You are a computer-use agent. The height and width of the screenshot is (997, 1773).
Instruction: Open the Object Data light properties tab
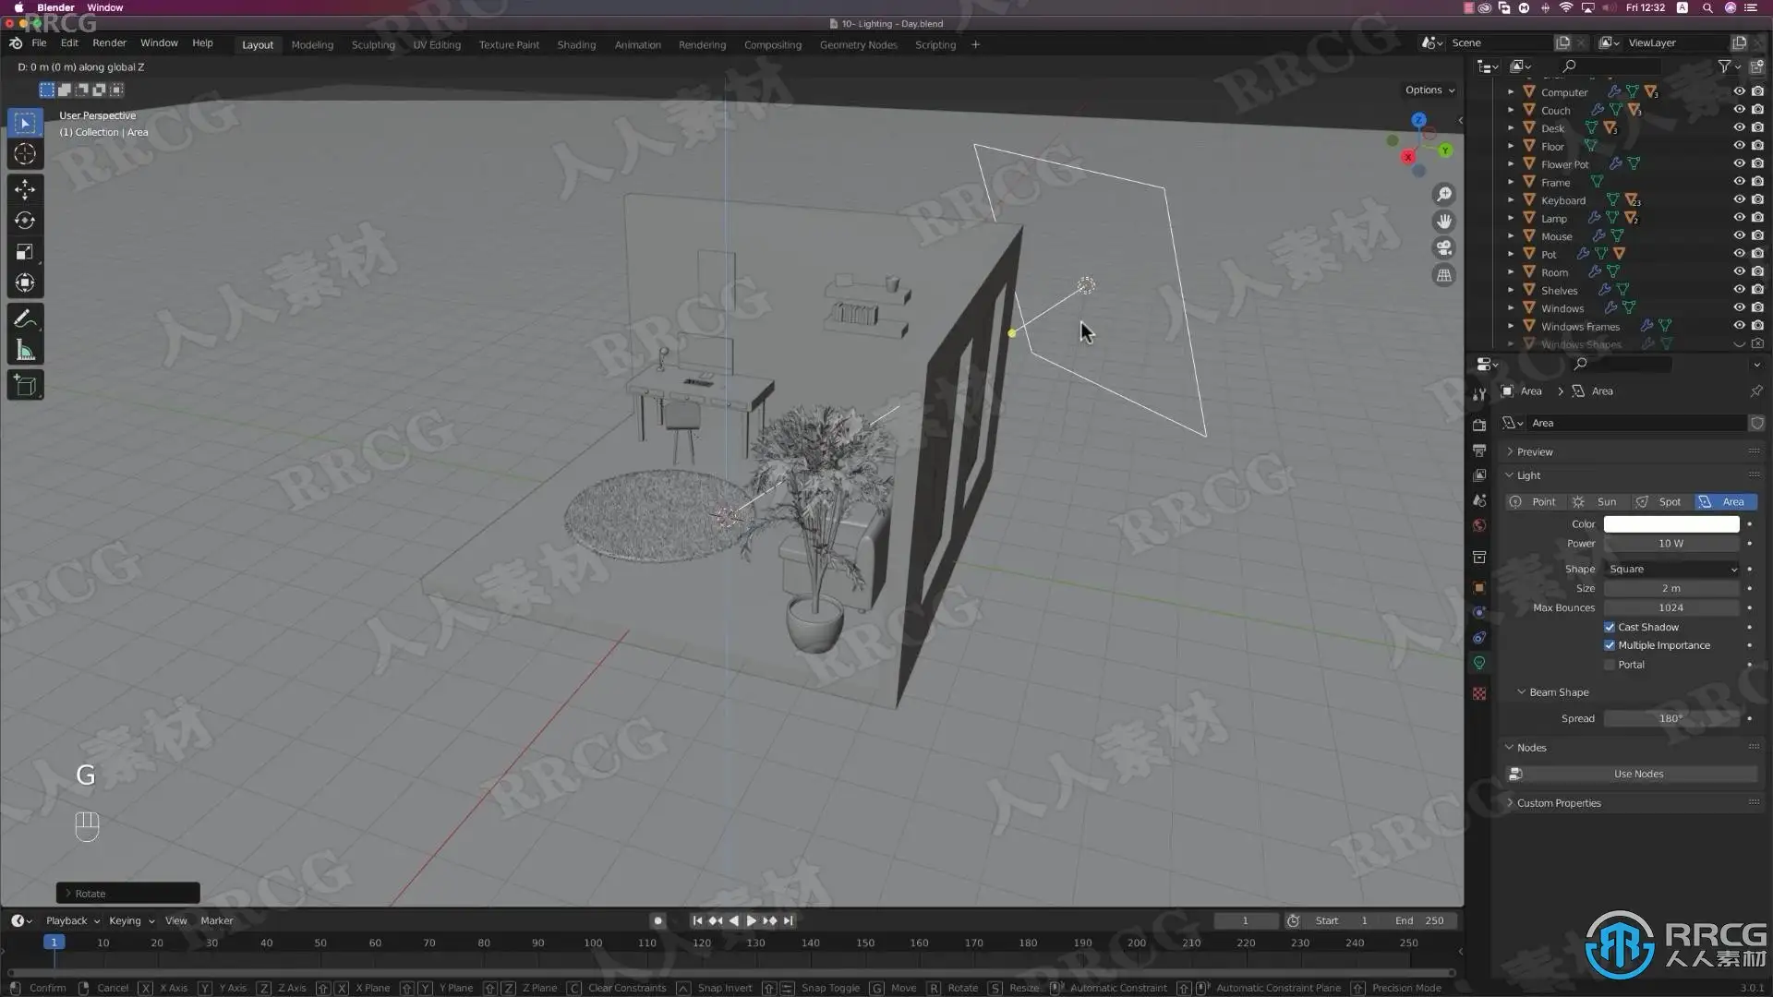[1479, 663]
